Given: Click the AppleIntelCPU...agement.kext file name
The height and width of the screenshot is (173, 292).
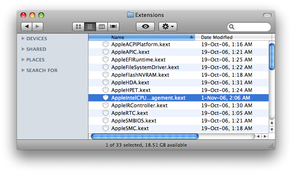Looking at the screenshot, I should point(148,98).
